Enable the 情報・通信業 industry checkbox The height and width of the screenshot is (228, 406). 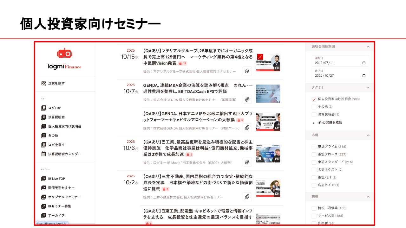[314, 208]
